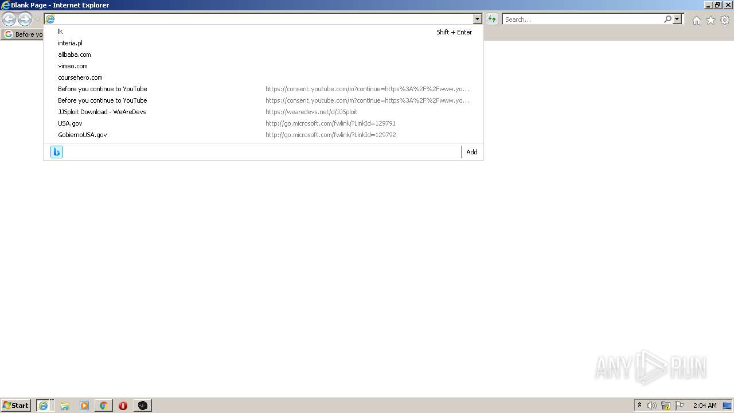Open USA.gov favorites entry
This screenshot has height=413, width=734.
coord(263,123)
